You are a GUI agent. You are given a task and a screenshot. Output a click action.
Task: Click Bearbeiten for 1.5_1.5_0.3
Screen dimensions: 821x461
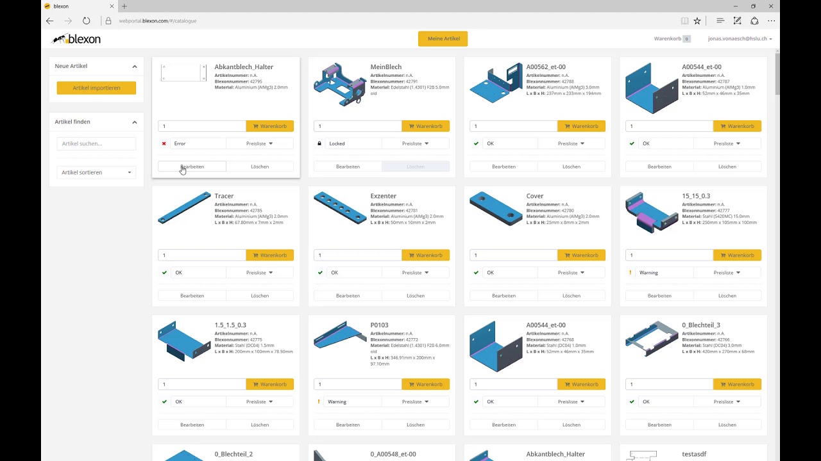[192, 425]
